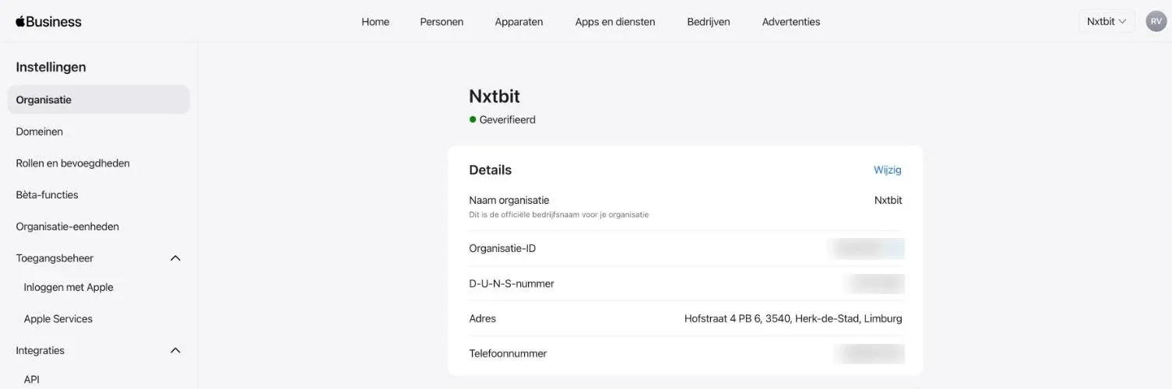Click the Hofstraat 4 PB 6 address value
This screenshot has width=1172, height=389.
click(794, 319)
